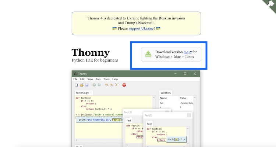Click fact(2) code scrollbar up arrow

pos(188,128)
